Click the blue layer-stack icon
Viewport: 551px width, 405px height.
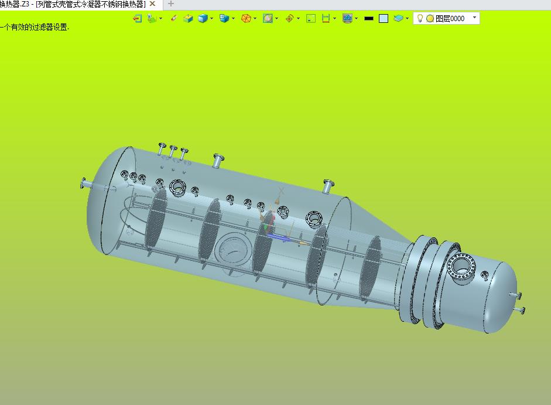click(398, 18)
